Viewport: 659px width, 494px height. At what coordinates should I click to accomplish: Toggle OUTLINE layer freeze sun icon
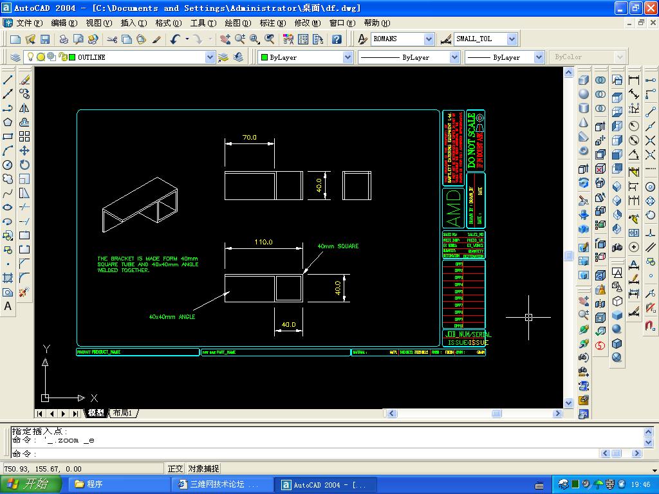tap(41, 57)
